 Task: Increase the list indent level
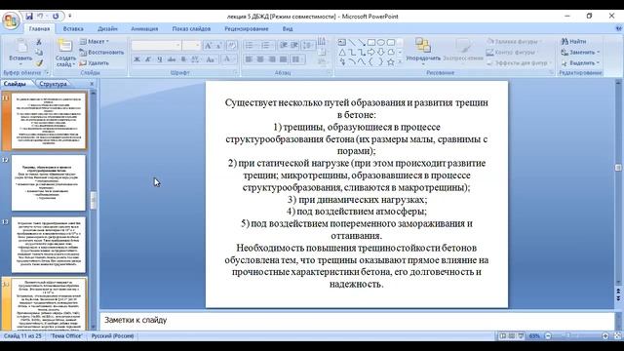(x=294, y=46)
